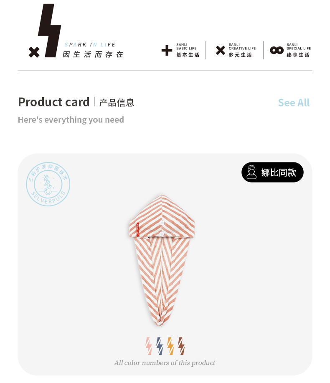Click the person icon in the black badge
This screenshot has height=383, width=330.
tap(251, 172)
